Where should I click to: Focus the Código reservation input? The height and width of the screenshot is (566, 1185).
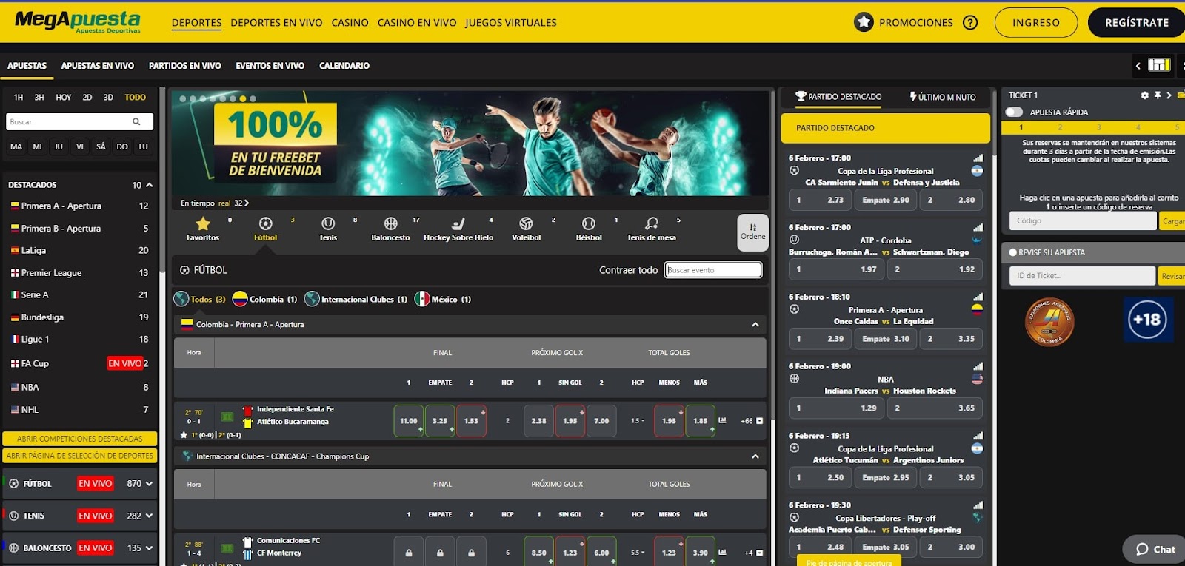[1082, 220]
